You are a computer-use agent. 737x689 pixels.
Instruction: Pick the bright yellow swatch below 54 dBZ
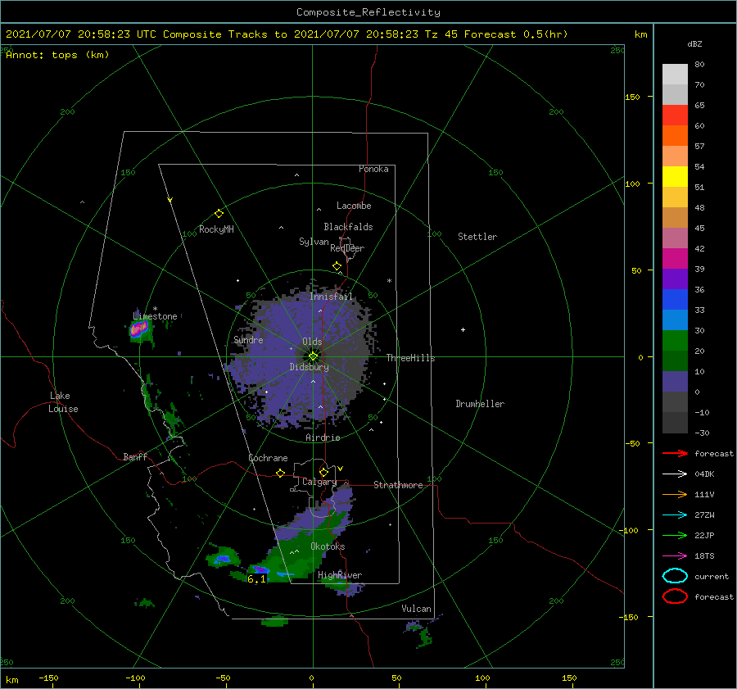[x=675, y=176]
